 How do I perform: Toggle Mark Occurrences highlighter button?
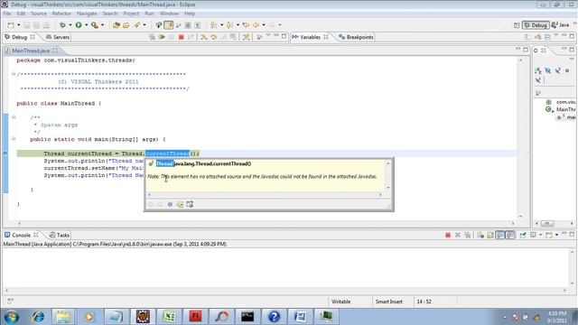169,25
